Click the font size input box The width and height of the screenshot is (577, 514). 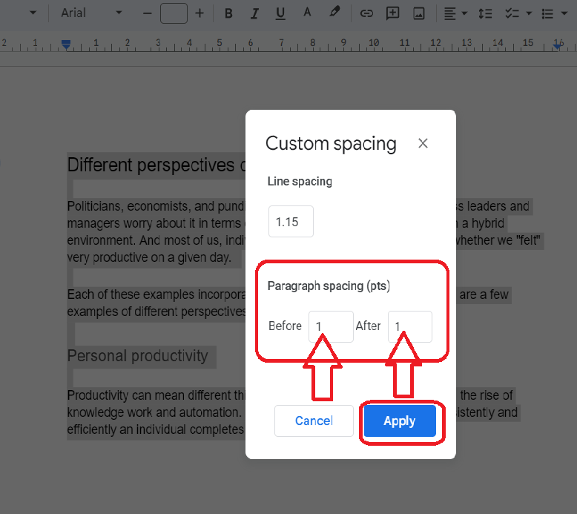point(174,13)
